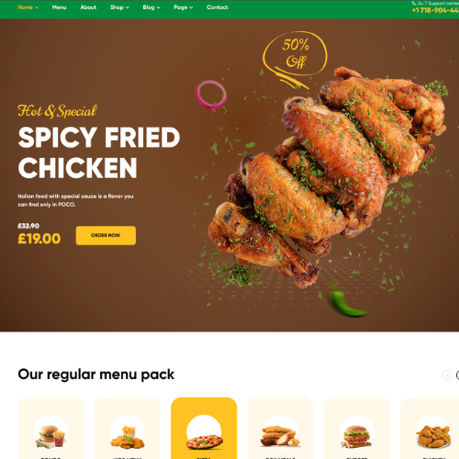Viewport: 459px width, 459px height.
Task: Expand the Blog dropdown menu
Action: [151, 7]
